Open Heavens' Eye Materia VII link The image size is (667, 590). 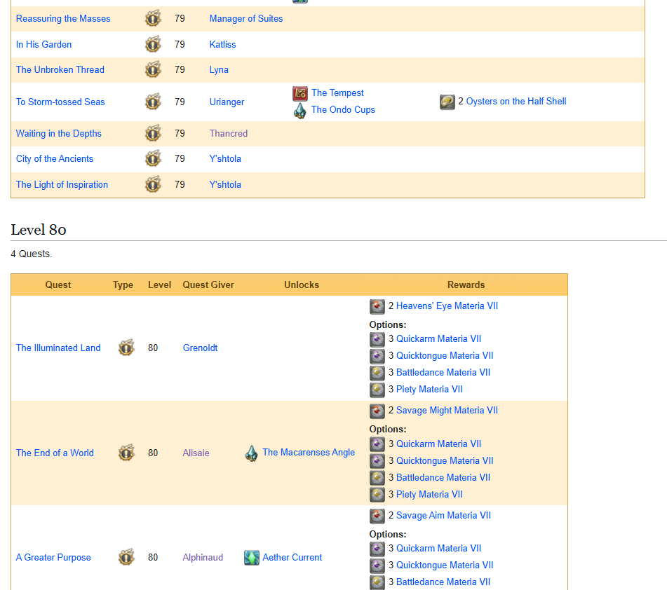pos(447,306)
